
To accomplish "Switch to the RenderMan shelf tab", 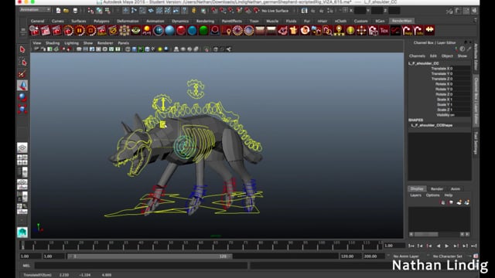I will (x=401, y=21).
